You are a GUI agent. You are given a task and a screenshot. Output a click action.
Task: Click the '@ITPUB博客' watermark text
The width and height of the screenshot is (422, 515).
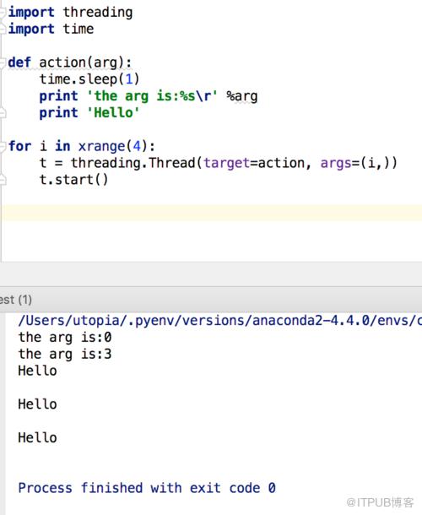380,502
